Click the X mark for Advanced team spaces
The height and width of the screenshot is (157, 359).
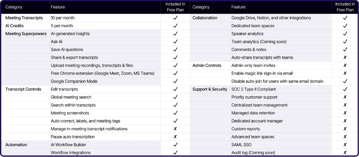(345, 137)
